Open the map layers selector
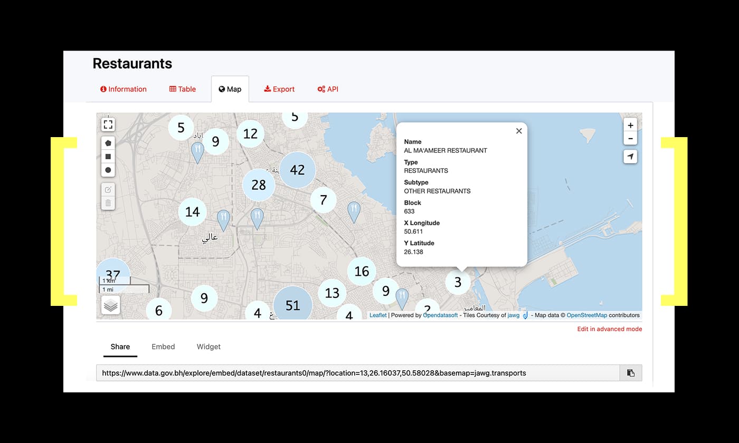Image resolution: width=739 pixels, height=443 pixels. pyautogui.click(x=111, y=305)
